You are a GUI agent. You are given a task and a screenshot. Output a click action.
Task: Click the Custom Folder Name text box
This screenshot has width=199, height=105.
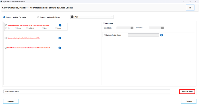(143, 35)
